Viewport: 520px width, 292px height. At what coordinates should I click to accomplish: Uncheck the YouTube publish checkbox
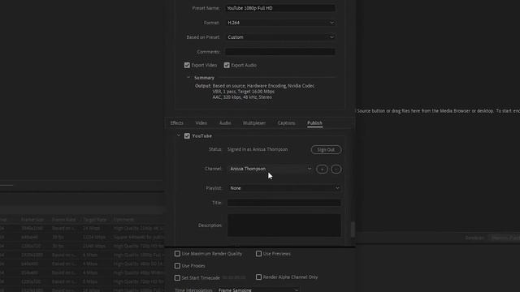187,136
